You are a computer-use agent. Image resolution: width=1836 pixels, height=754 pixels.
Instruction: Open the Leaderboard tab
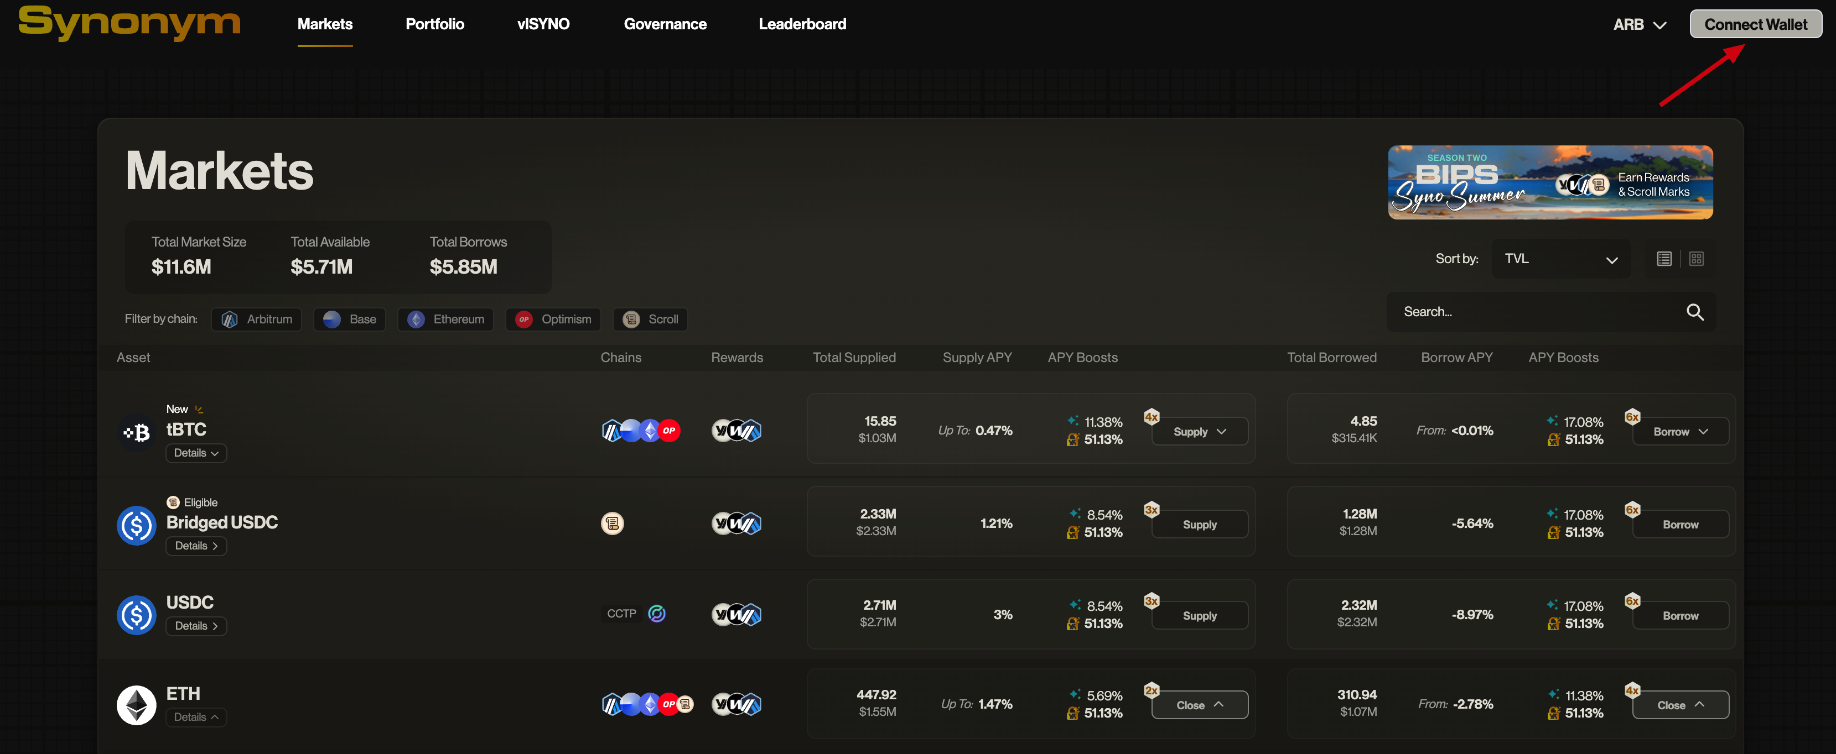click(802, 24)
